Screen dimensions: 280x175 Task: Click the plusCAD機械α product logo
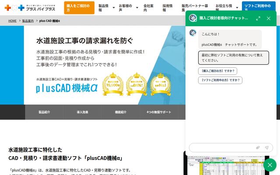(67, 88)
